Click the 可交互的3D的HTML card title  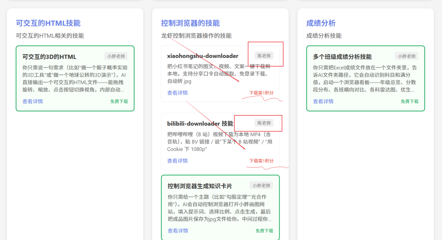click(50, 57)
